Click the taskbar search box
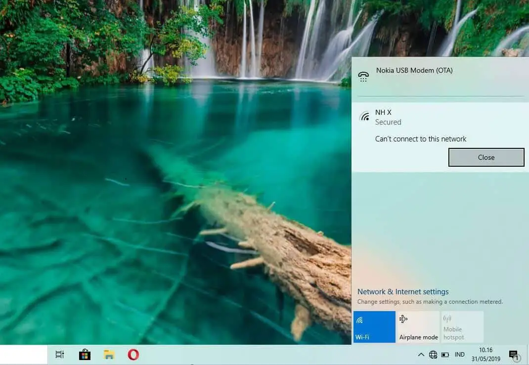The image size is (529, 365). coord(24,355)
